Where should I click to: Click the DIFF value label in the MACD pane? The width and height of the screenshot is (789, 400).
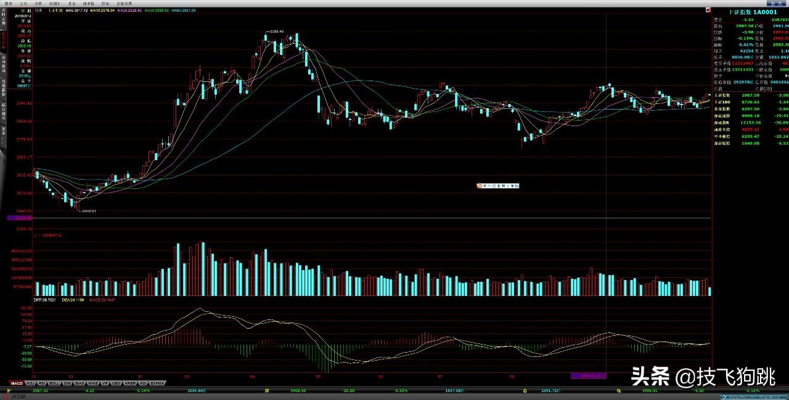(45, 300)
